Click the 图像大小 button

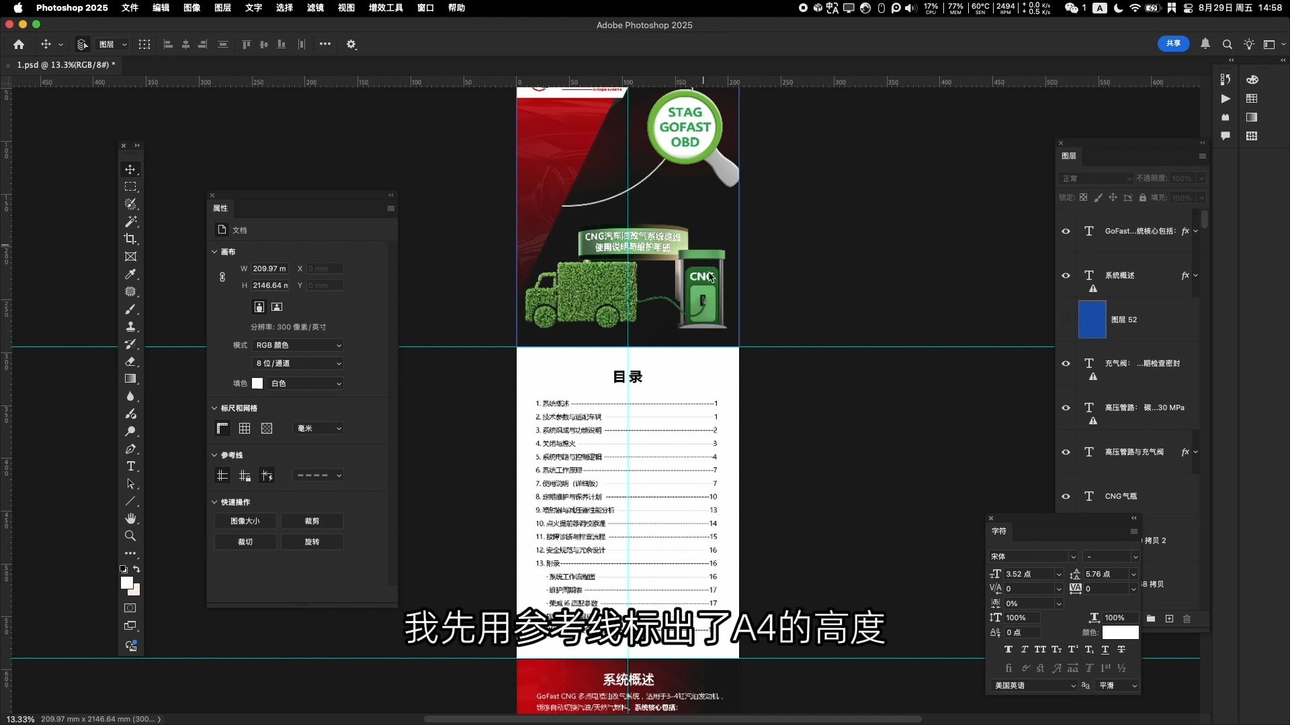[x=245, y=521]
